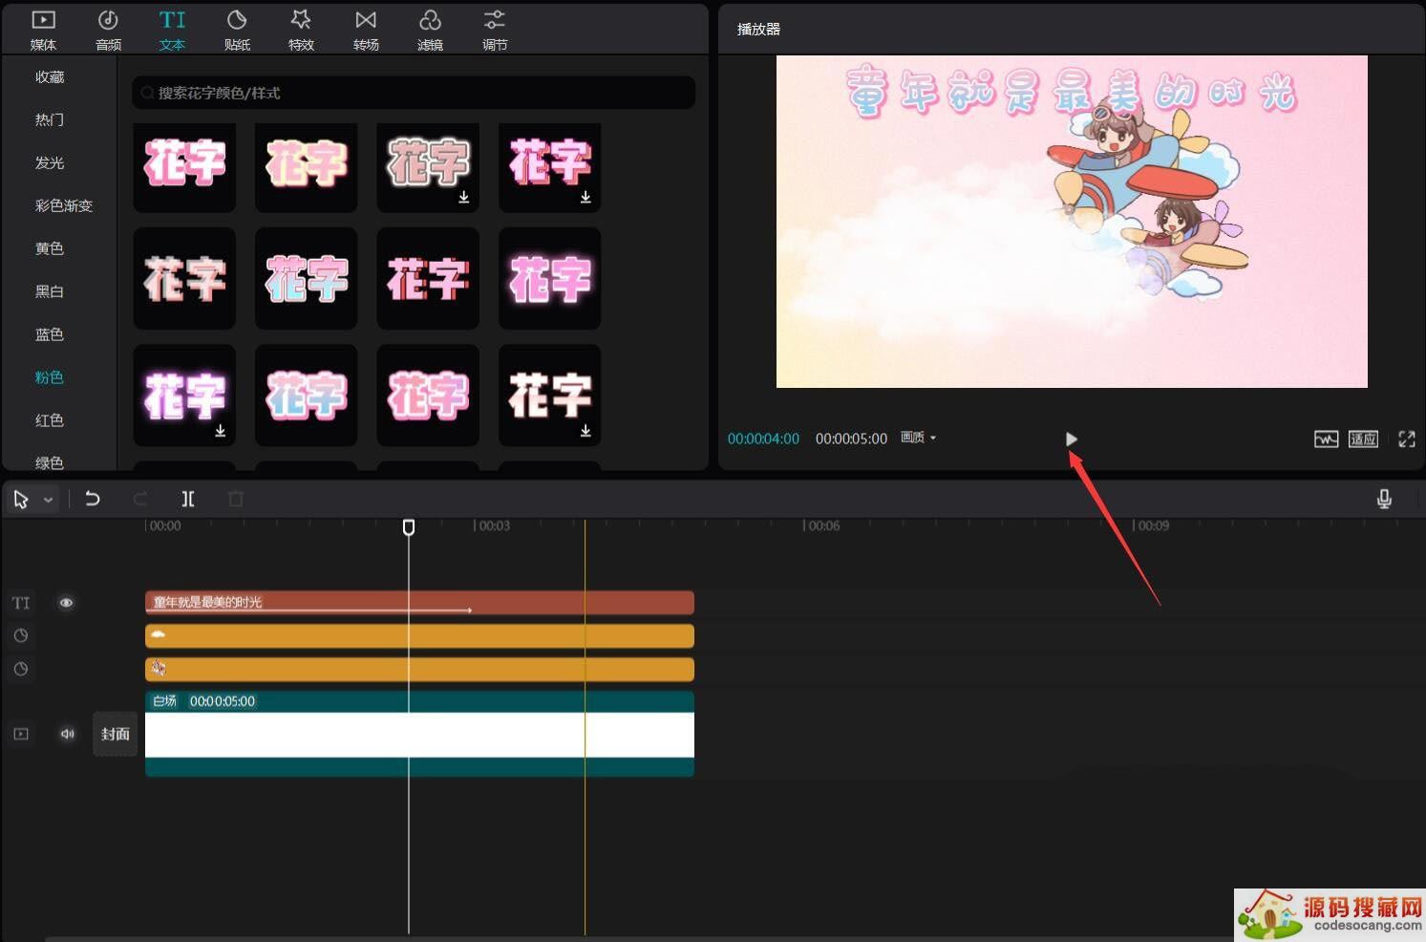The width and height of the screenshot is (1426, 942).
Task: Switch to the 媒体 media tab
Action: click(x=43, y=30)
